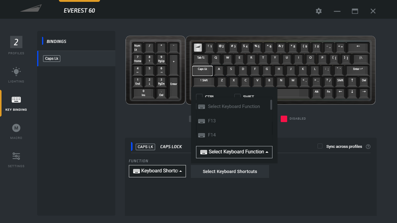Select the Caps Lk entry in Bindings
The width and height of the screenshot is (397, 223).
coord(76,59)
